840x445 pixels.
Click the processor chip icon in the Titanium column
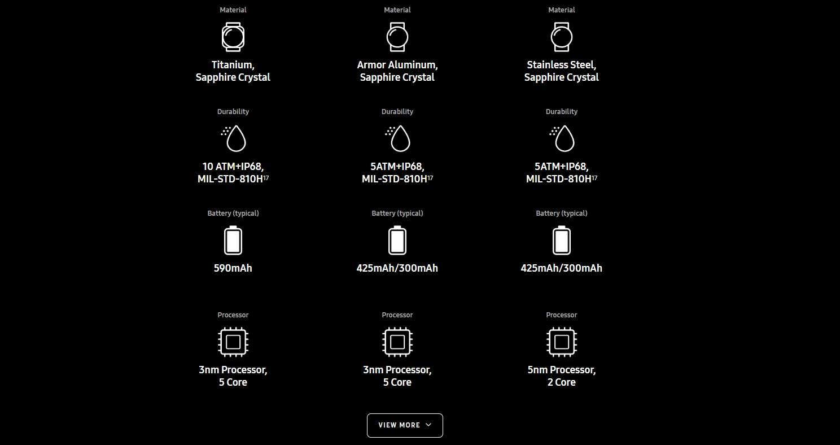(233, 342)
